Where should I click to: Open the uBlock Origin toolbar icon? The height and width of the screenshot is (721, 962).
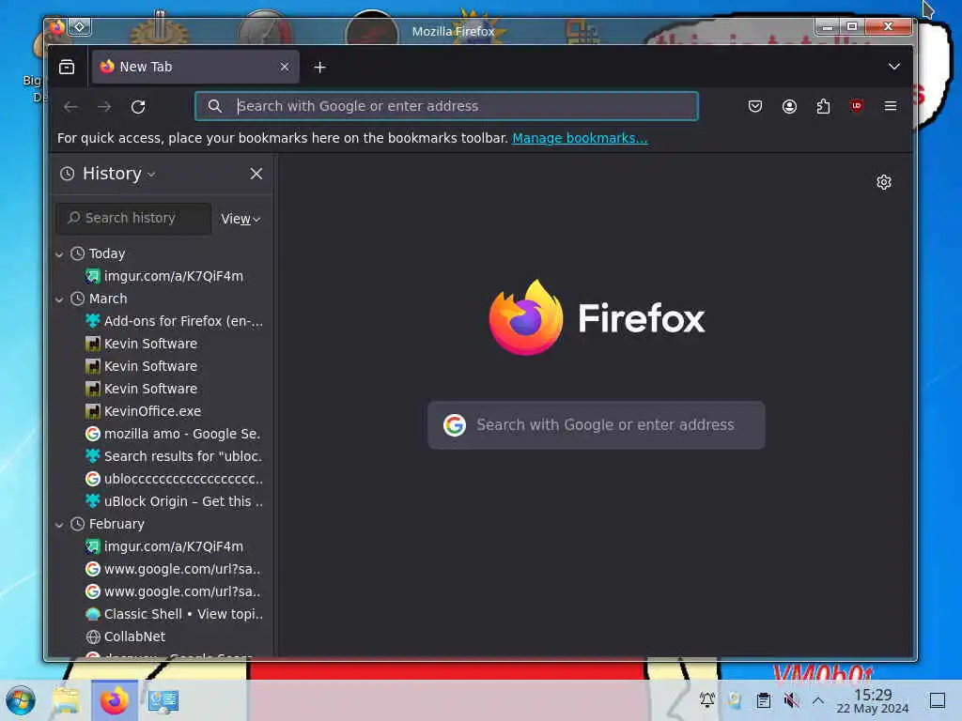[857, 106]
